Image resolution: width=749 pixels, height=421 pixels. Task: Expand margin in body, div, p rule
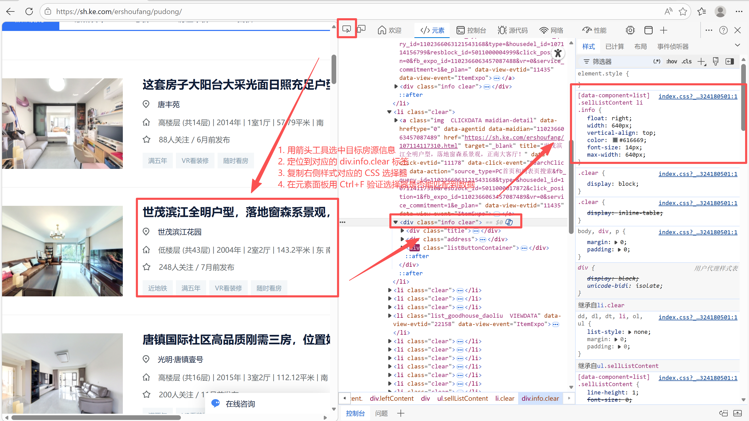point(616,242)
